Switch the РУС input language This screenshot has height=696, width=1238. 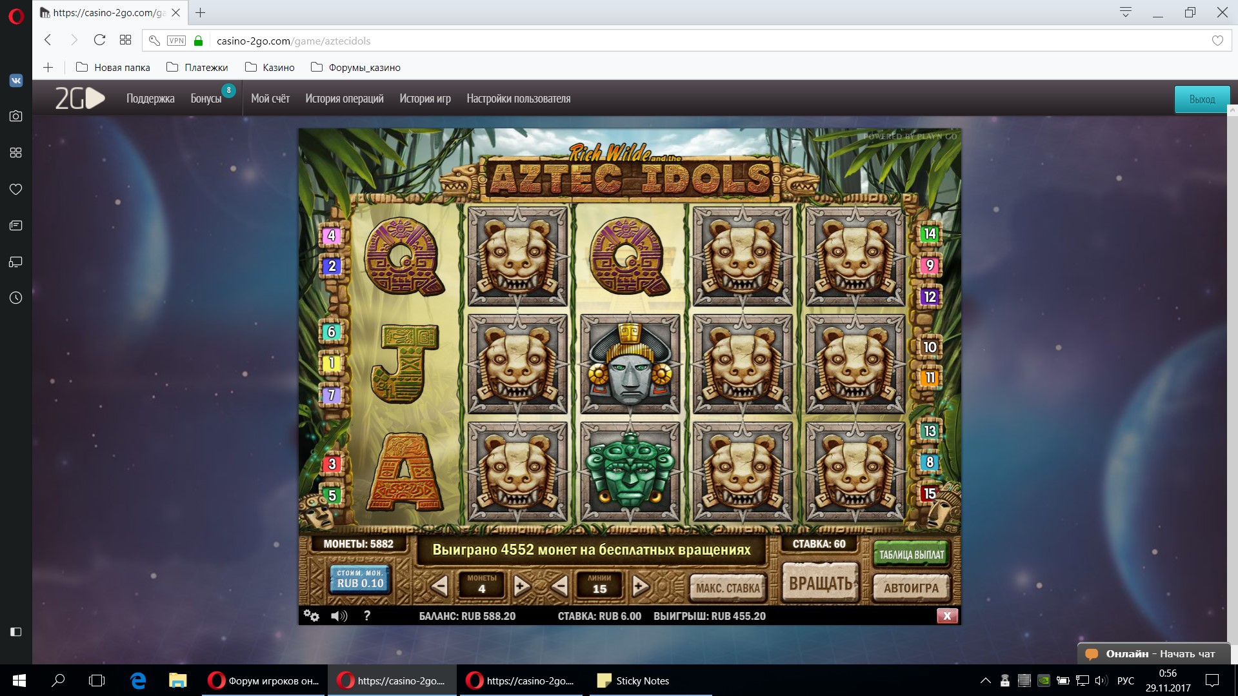coord(1126,681)
